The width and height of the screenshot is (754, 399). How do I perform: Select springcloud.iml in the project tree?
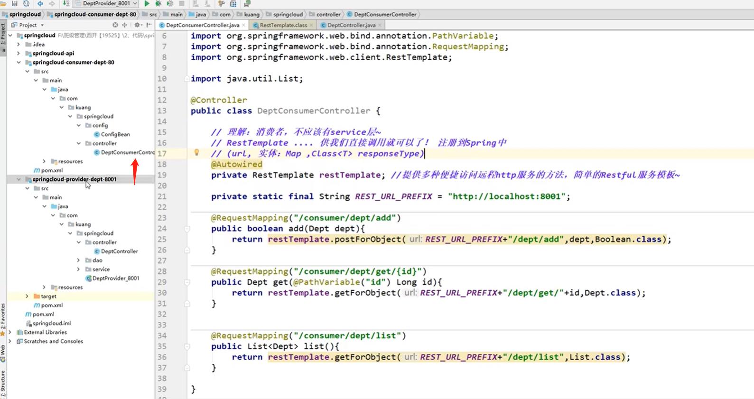click(x=48, y=323)
